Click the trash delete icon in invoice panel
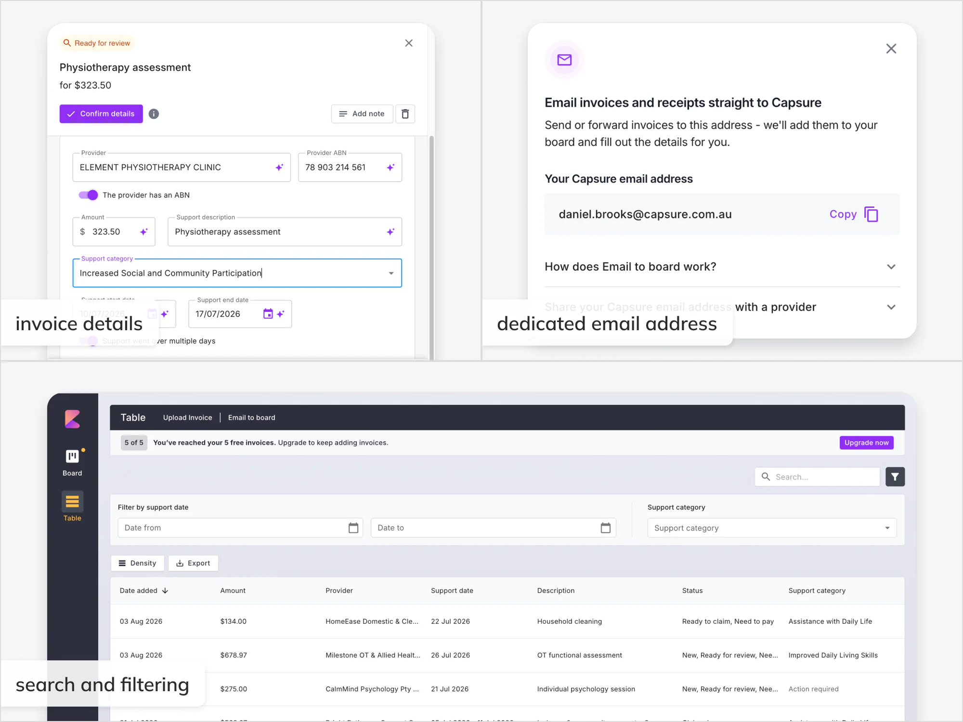 click(x=405, y=114)
